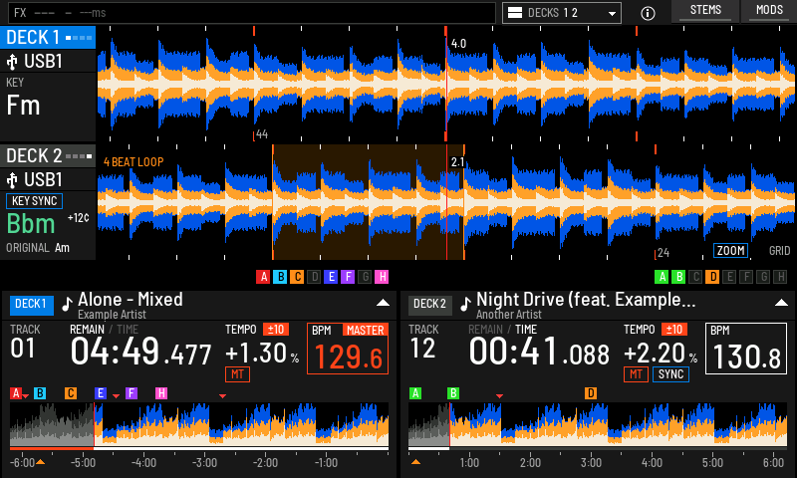The image size is (797, 478).
Task: Open the info icon in top bar
Action: [648, 13]
